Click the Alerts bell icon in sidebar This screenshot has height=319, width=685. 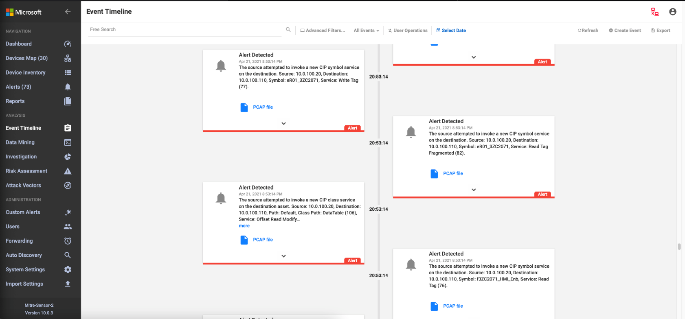[68, 87]
